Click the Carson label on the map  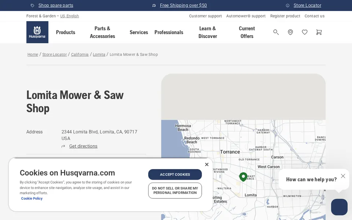tap(277, 157)
